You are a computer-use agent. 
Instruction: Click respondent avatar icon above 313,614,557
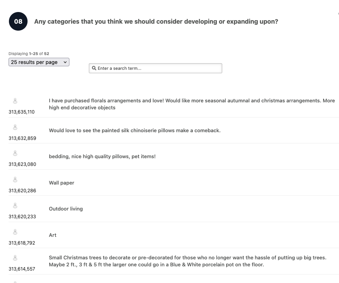(x=15, y=258)
